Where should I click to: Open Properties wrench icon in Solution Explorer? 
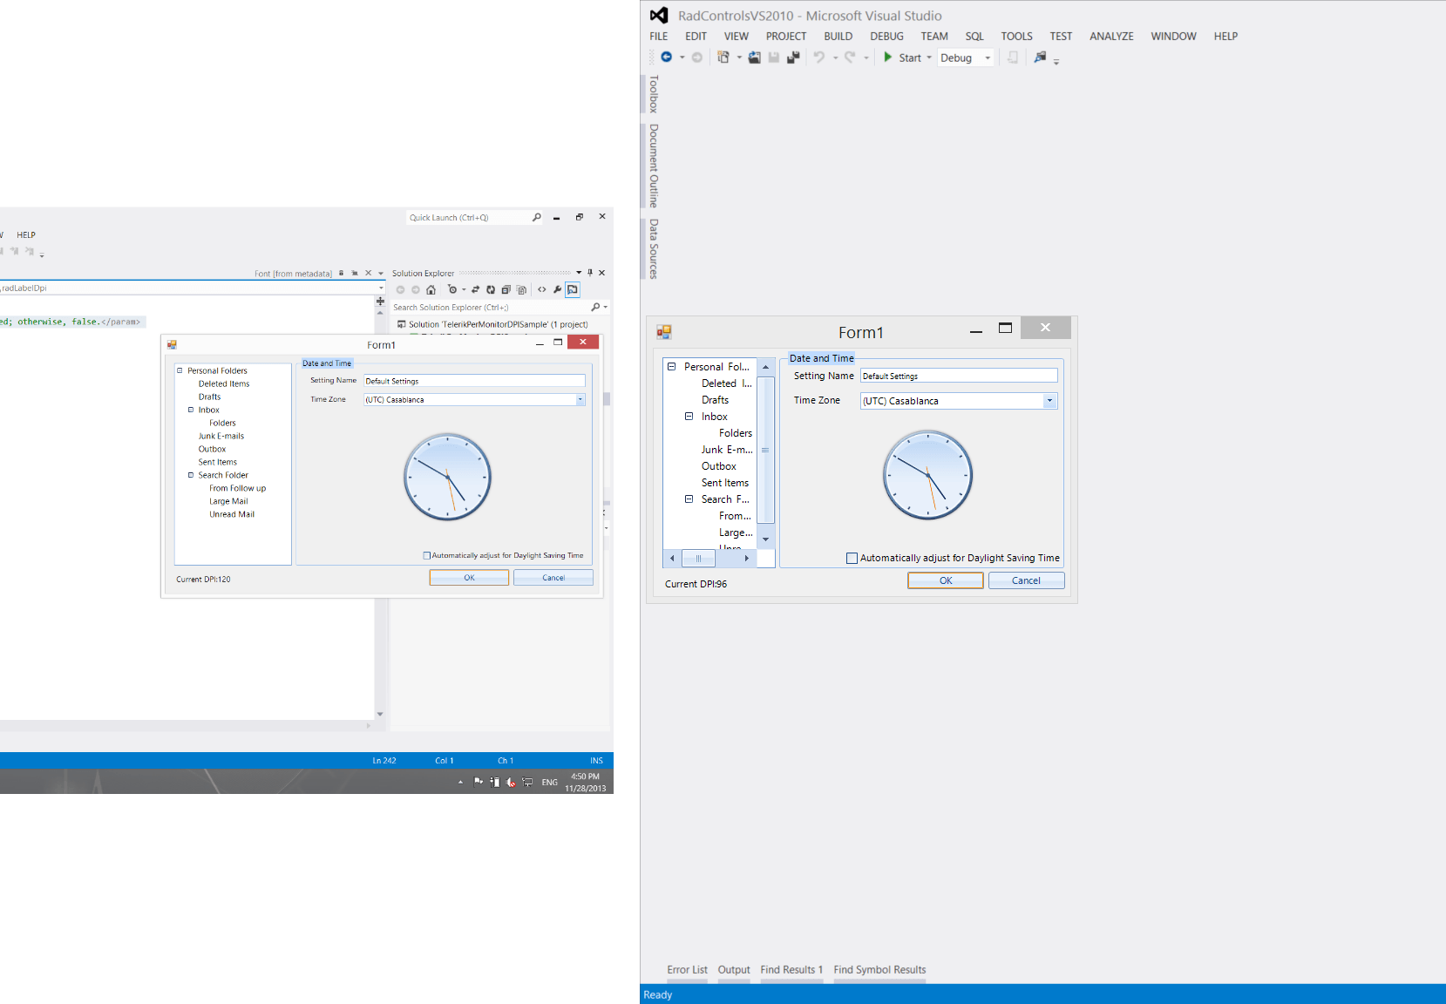(557, 290)
